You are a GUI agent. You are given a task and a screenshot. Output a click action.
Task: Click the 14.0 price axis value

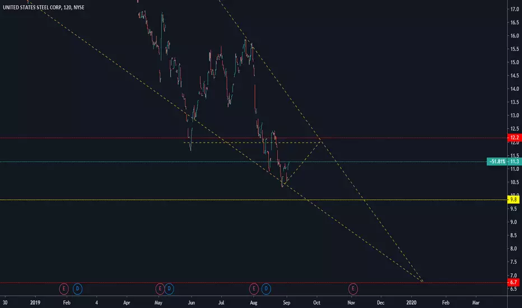pyautogui.click(x=515, y=89)
